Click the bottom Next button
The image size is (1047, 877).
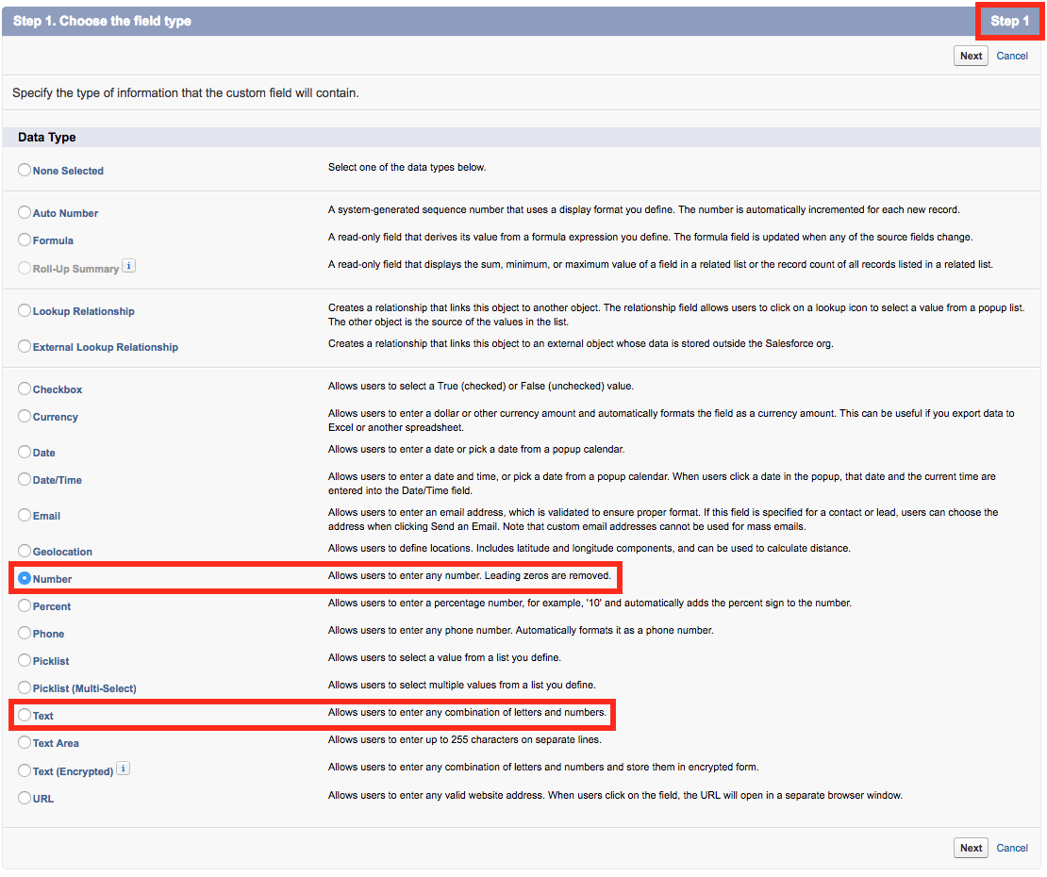click(x=971, y=848)
